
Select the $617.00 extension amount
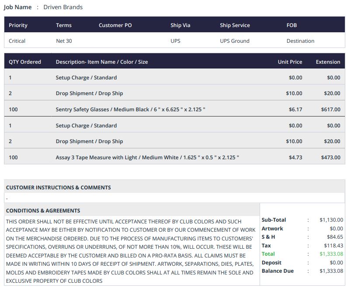tap(330, 110)
